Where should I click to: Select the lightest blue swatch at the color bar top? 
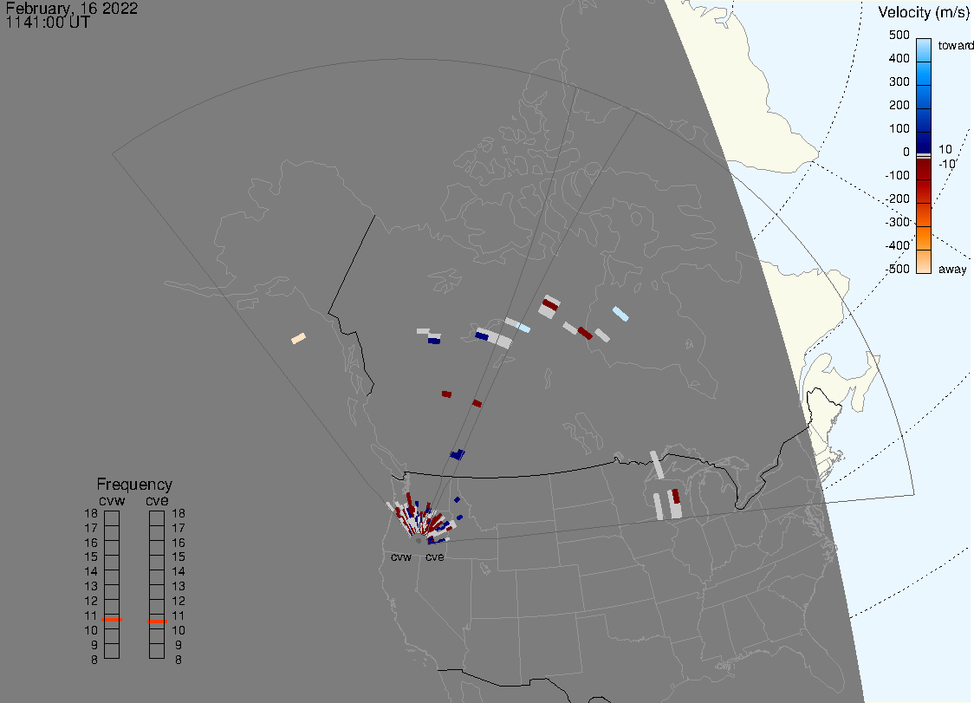click(x=924, y=49)
